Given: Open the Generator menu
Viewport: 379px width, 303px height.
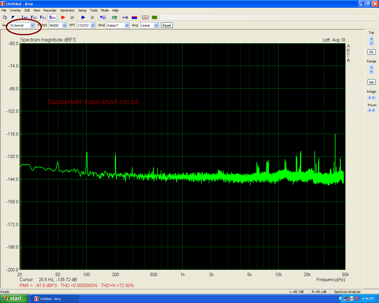Looking at the screenshot, I should click(x=68, y=10).
